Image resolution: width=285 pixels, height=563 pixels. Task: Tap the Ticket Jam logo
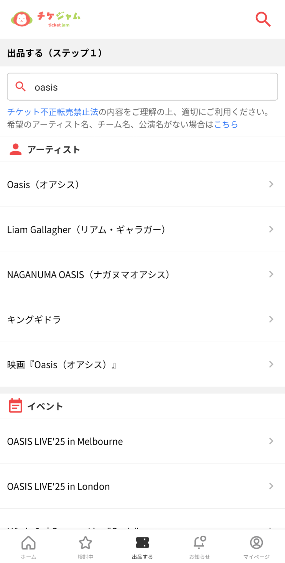46,18
